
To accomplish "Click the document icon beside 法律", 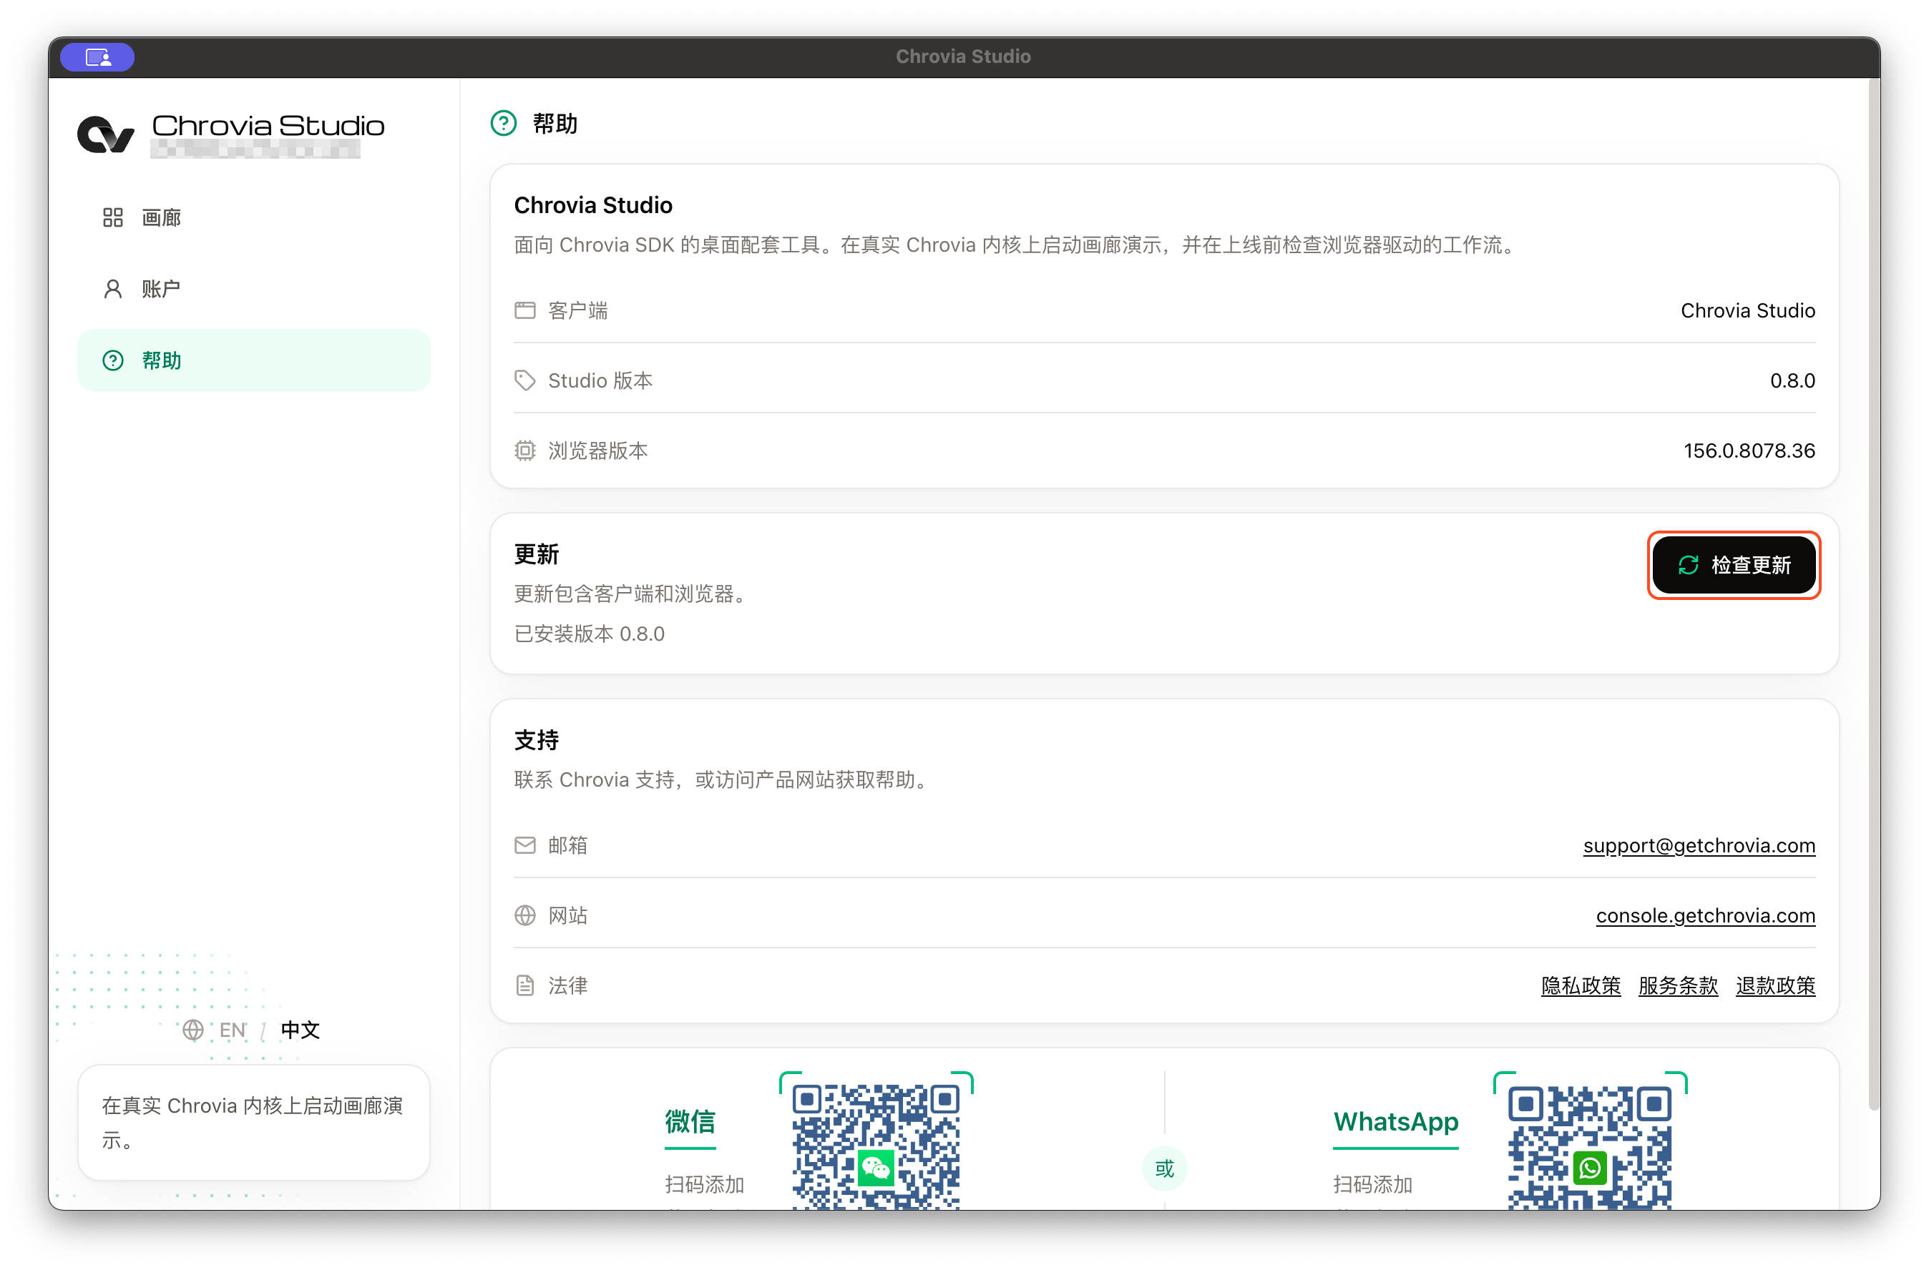I will point(525,985).
